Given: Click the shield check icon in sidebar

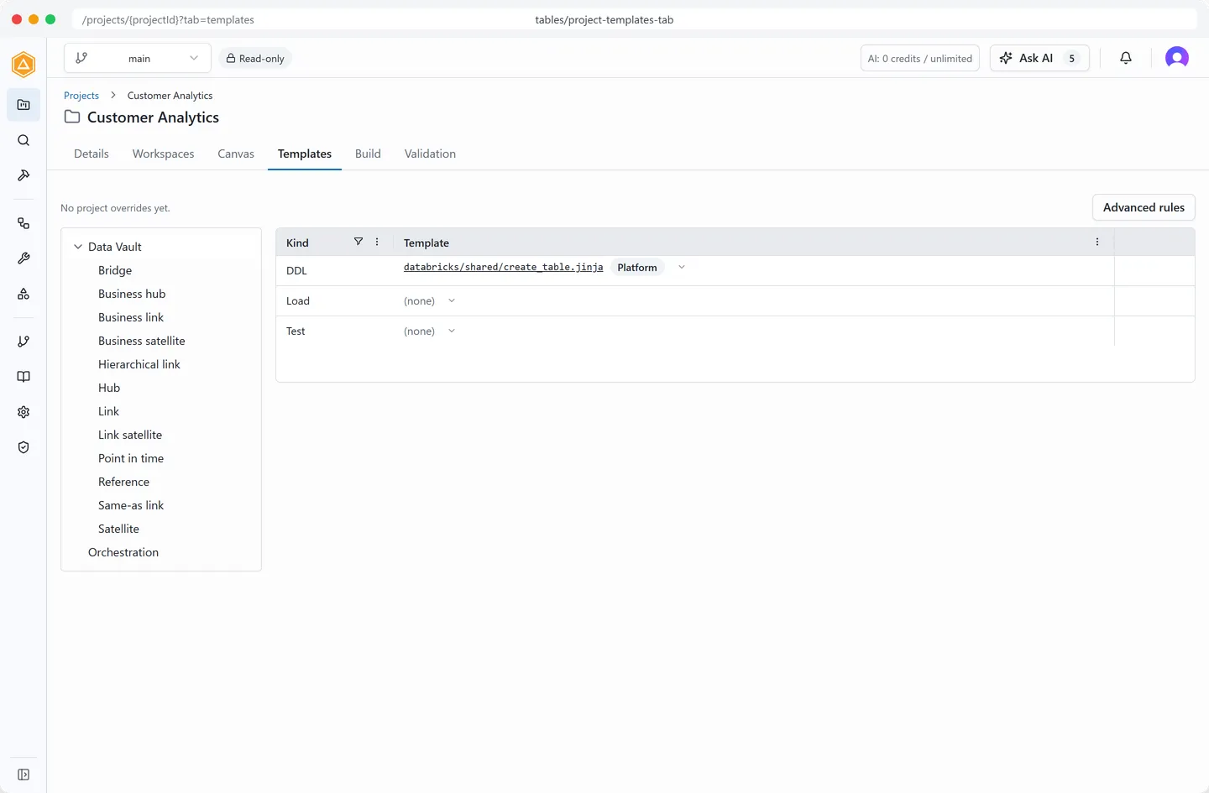Looking at the screenshot, I should point(24,447).
